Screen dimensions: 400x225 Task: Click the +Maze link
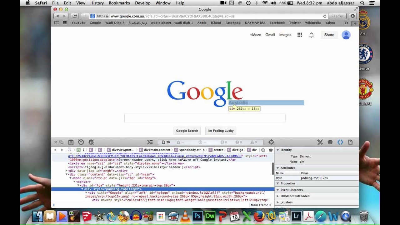pyautogui.click(x=255, y=35)
